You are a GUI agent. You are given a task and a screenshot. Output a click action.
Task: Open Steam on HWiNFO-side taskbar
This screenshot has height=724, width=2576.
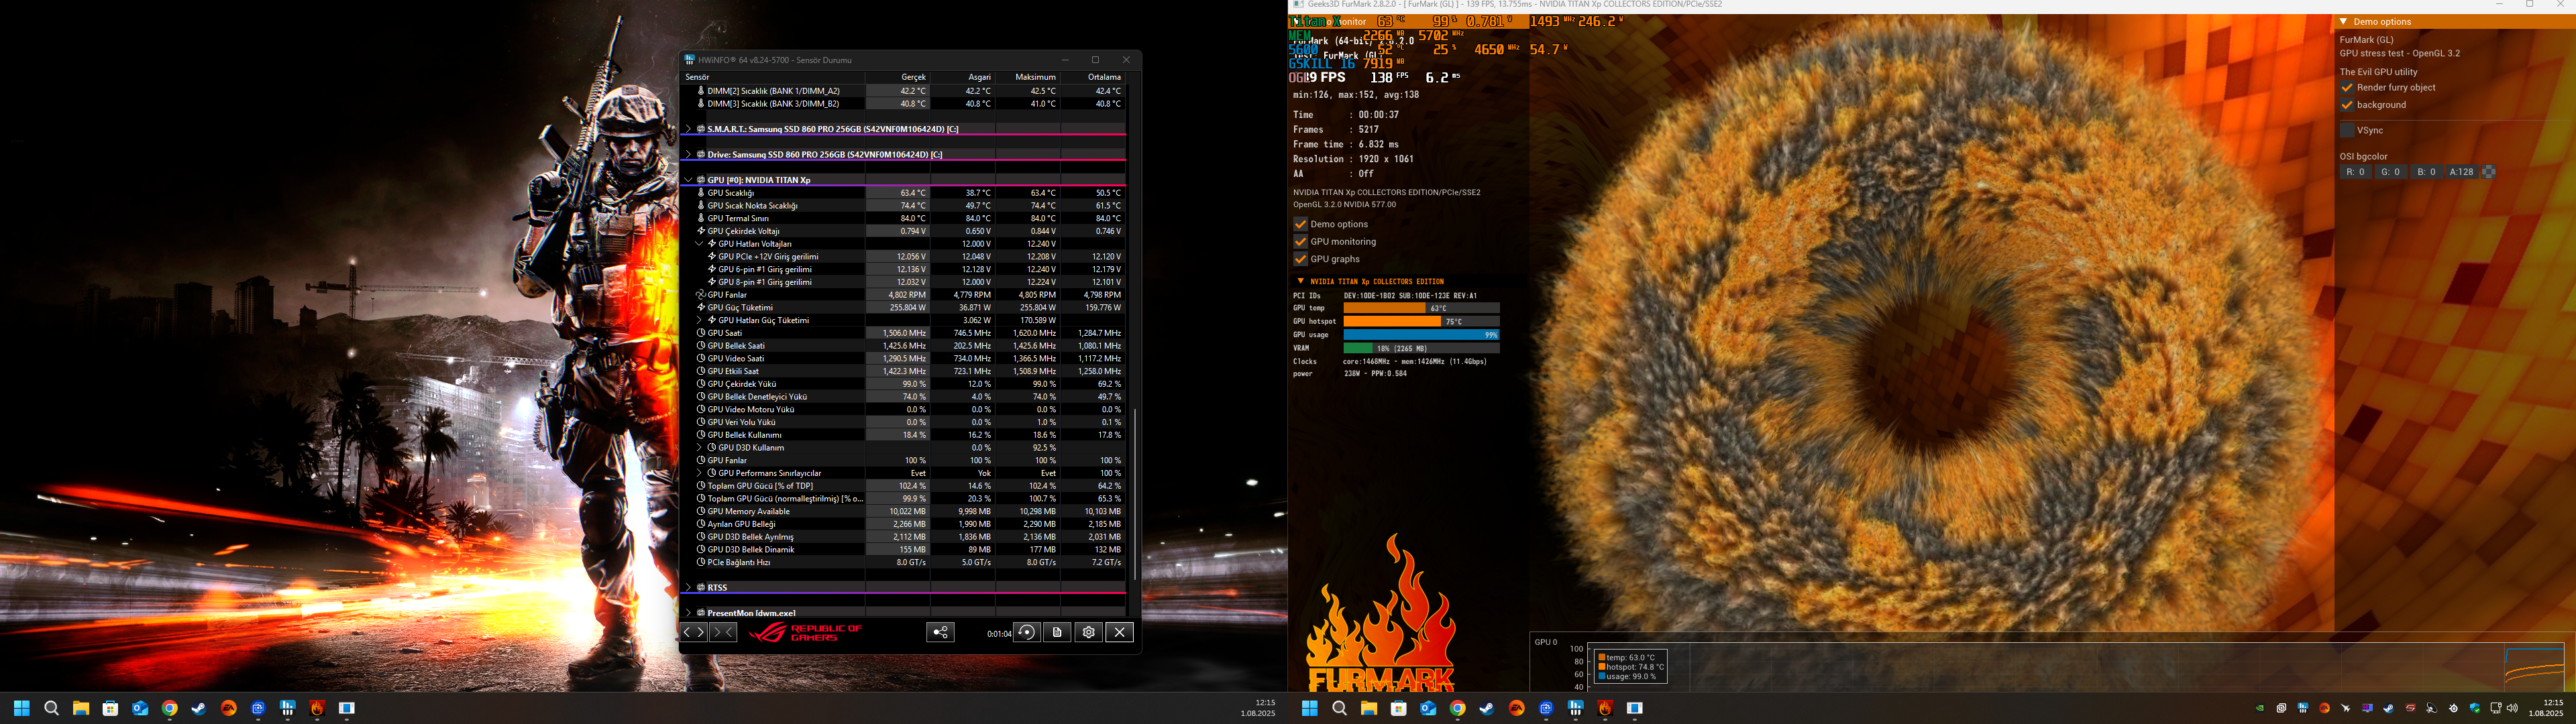click(x=199, y=708)
